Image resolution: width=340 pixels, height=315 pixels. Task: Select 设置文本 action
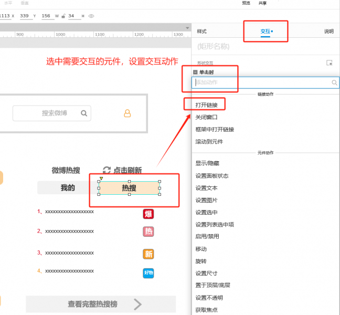206,188
